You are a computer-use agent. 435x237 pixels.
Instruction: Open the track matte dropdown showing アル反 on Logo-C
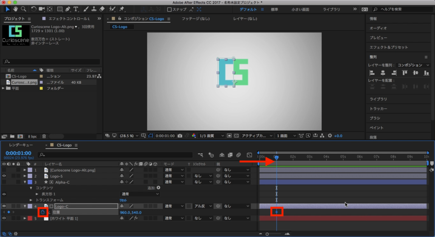pyautogui.click(x=201, y=206)
